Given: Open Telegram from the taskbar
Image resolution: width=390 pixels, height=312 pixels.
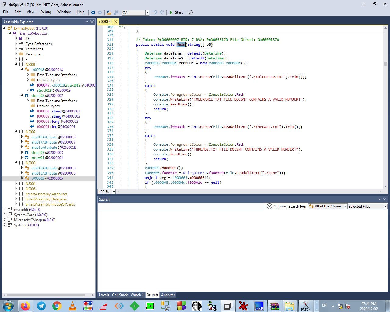Looking at the screenshot, I should point(41,306).
